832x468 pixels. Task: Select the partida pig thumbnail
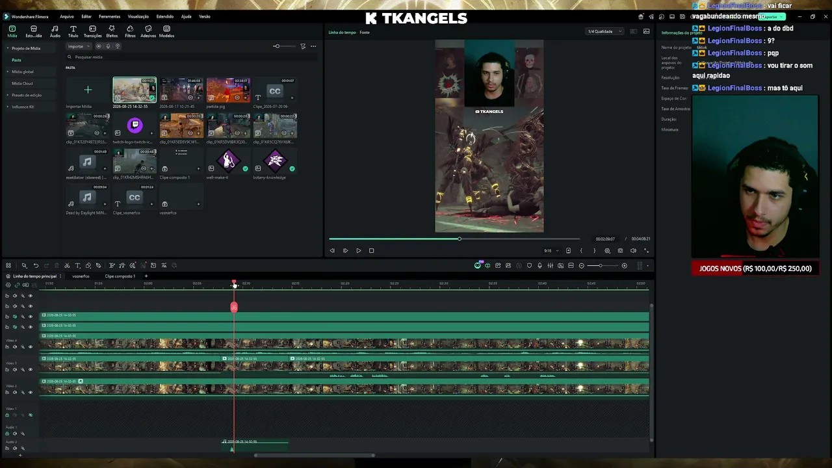point(228,90)
